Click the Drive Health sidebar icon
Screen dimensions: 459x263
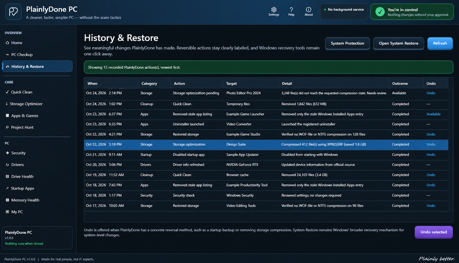pos(7,176)
